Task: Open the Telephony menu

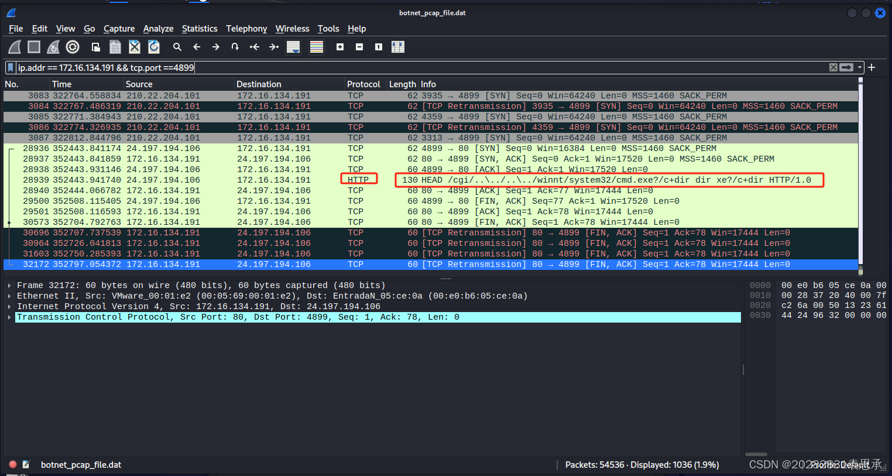Action: [246, 29]
